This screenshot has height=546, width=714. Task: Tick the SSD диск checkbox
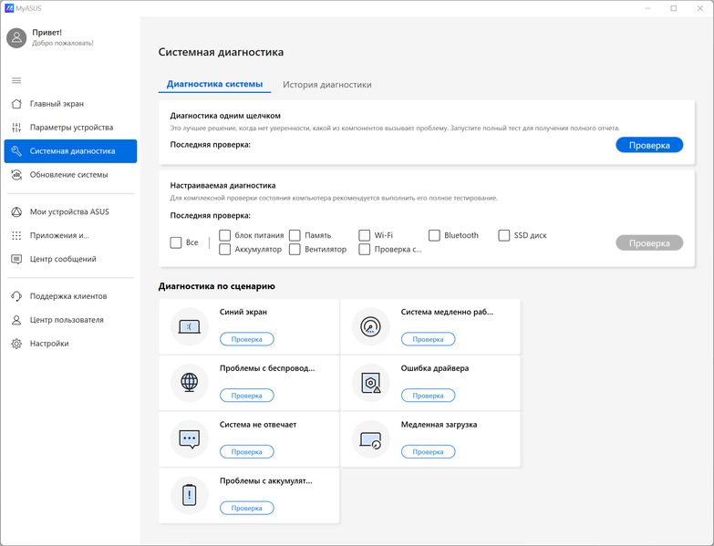click(505, 235)
